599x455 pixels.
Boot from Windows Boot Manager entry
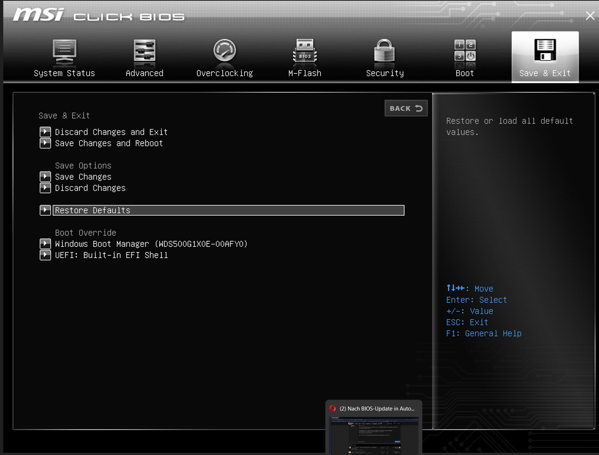(151, 244)
